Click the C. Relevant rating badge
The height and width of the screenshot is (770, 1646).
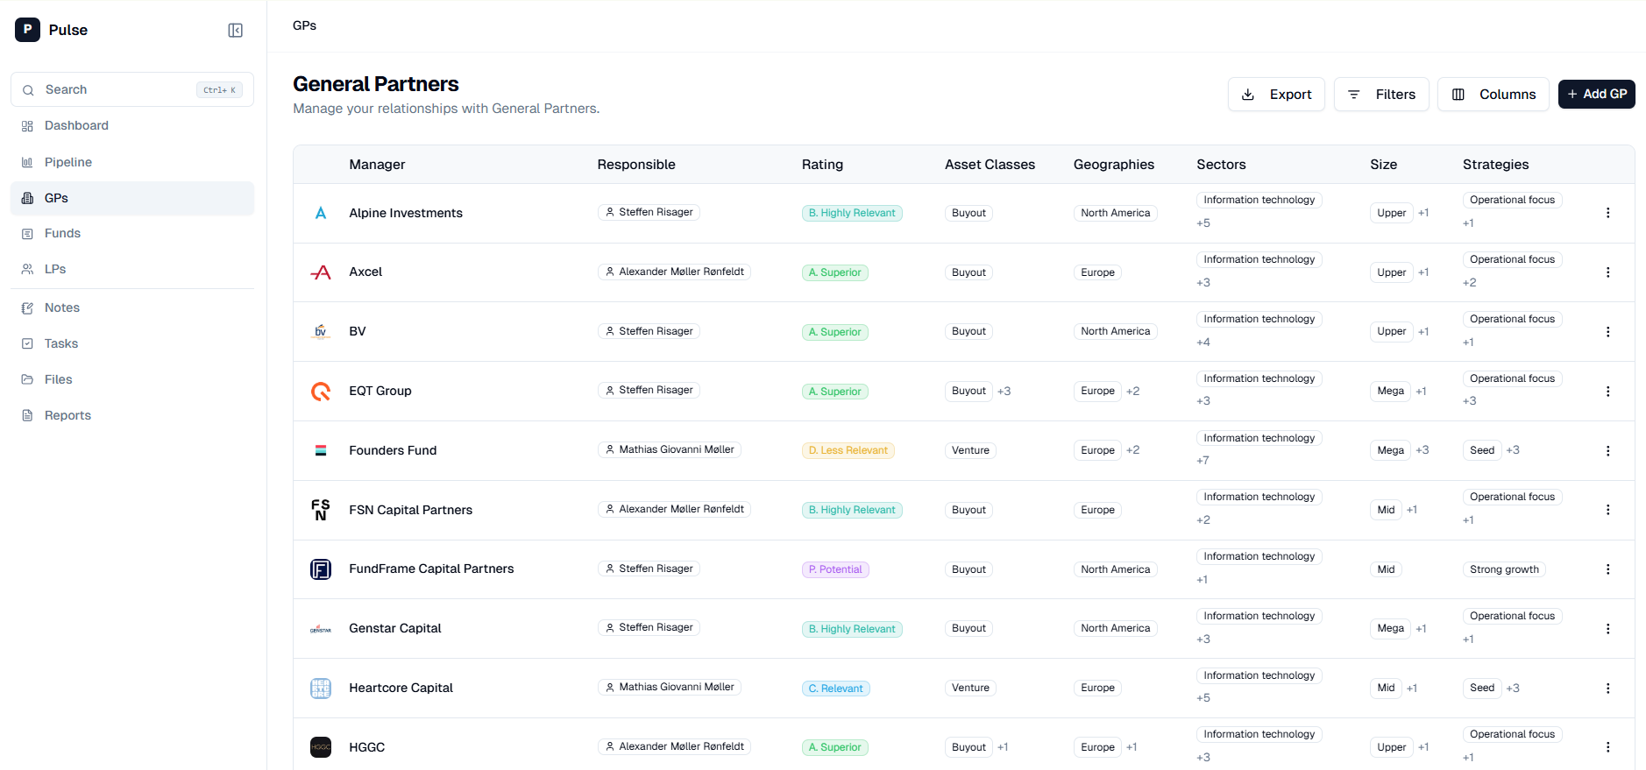(x=836, y=689)
